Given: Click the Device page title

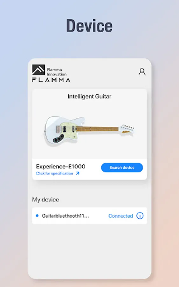Looking at the screenshot, I should pyautogui.click(x=89, y=26).
